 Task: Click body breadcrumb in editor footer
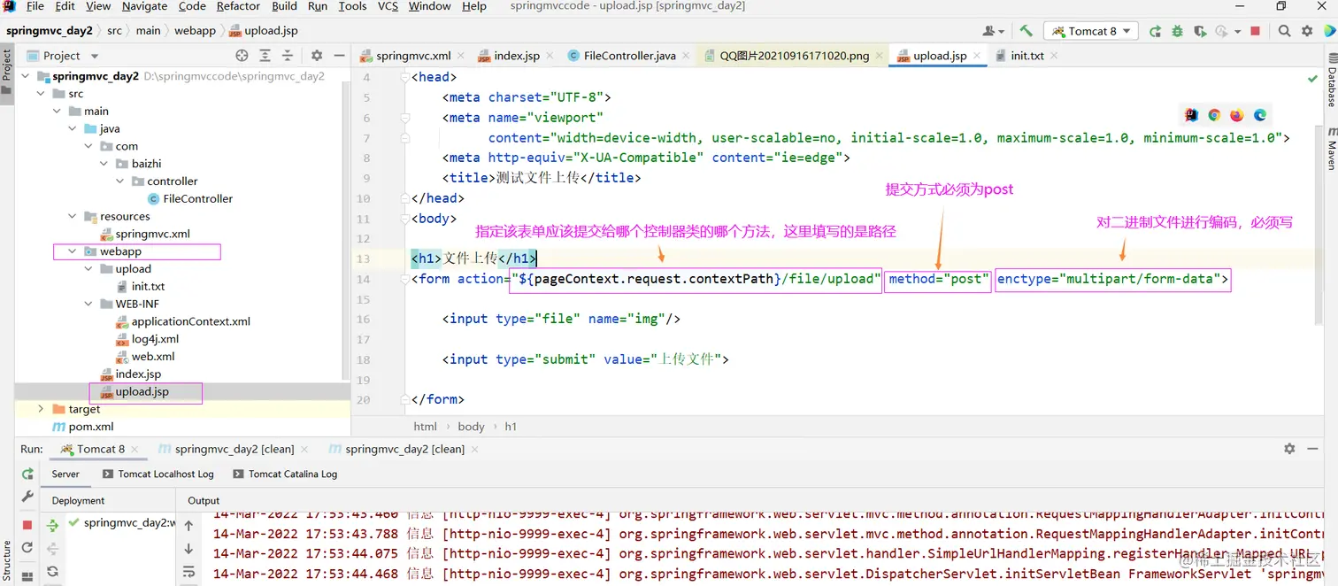coord(471,426)
